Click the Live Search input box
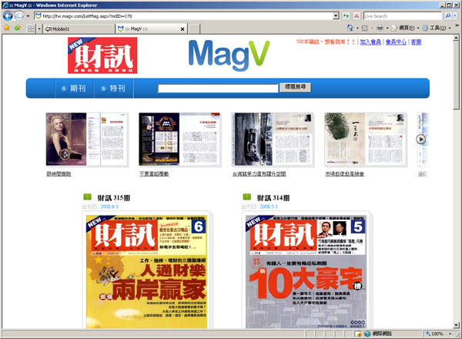The width and height of the screenshot is (462, 339). pyautogui.click(x=403, y=16)
